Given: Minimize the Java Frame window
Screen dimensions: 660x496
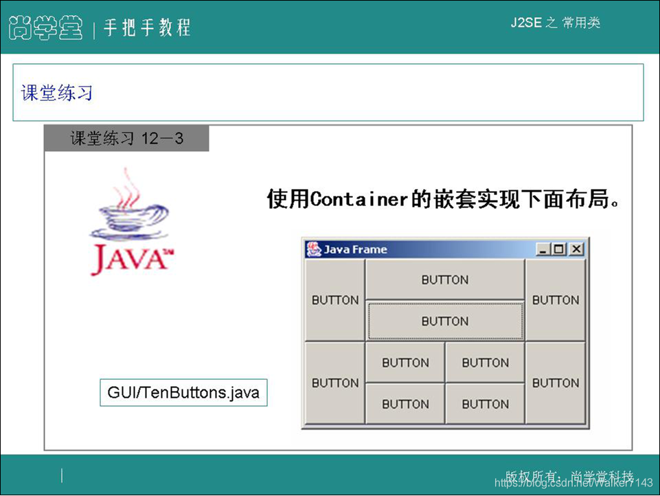Looking at the screenshot, I should (543, 249).
